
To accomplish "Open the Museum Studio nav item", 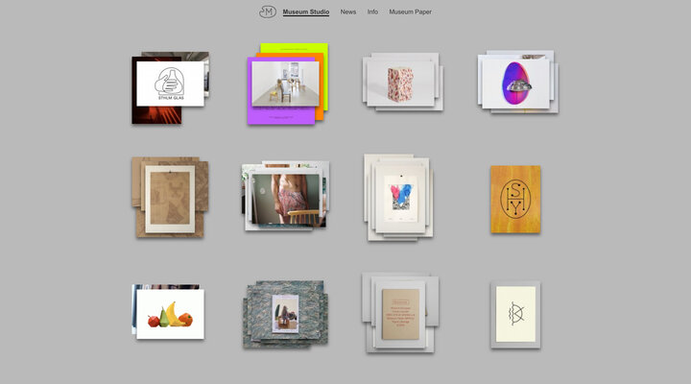I will click(x=306, y=12).
